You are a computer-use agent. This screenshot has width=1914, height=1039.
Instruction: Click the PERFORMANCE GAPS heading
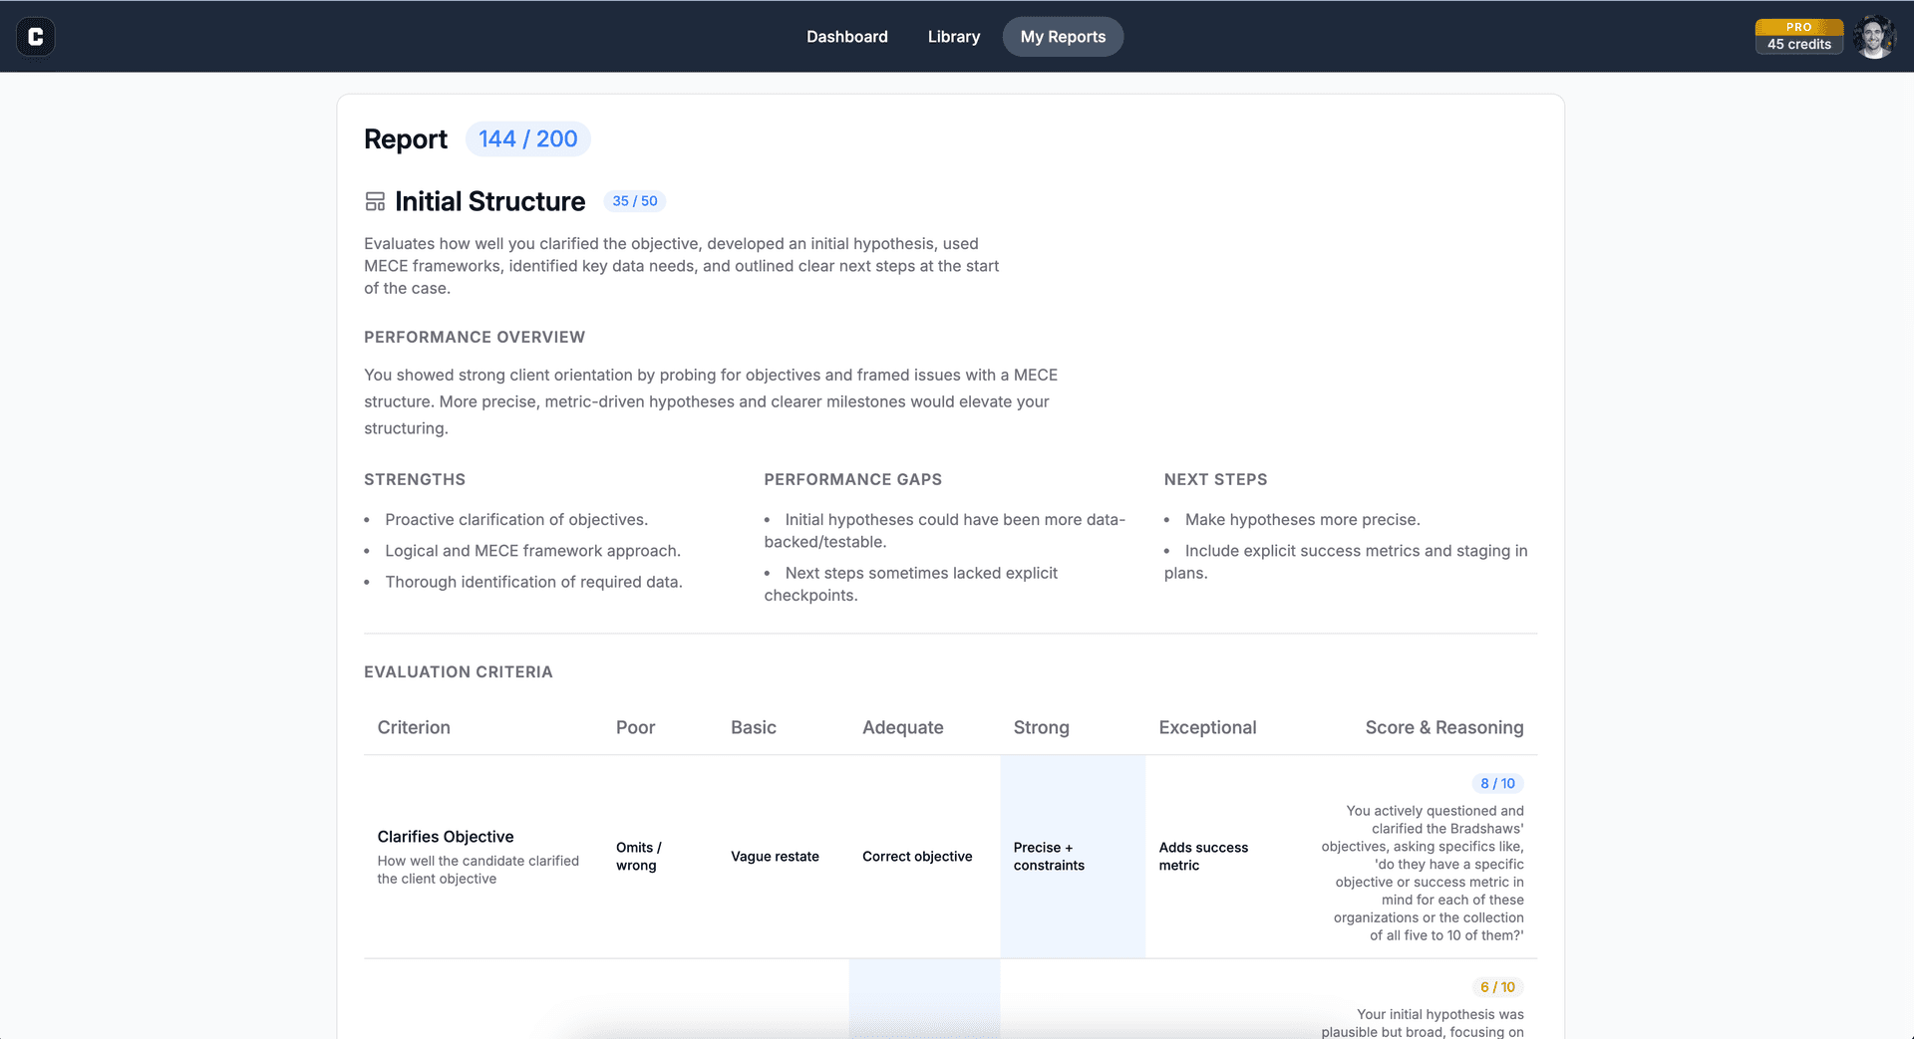click(852, 480)
